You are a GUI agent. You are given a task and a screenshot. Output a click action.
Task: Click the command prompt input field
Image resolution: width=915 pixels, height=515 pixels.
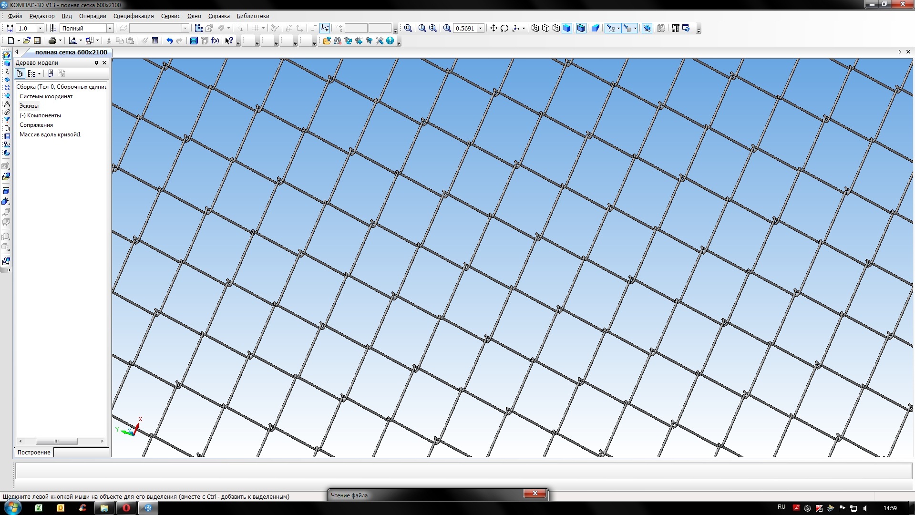point(463,471)
